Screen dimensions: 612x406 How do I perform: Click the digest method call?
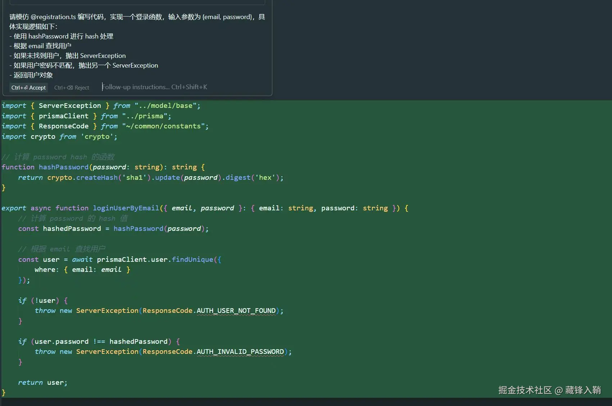(x=238, y=177)
